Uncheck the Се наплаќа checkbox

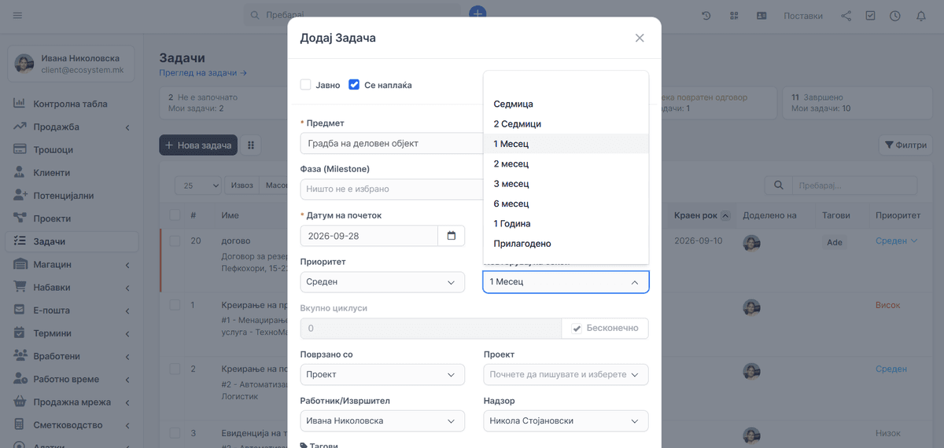point(354,85)
